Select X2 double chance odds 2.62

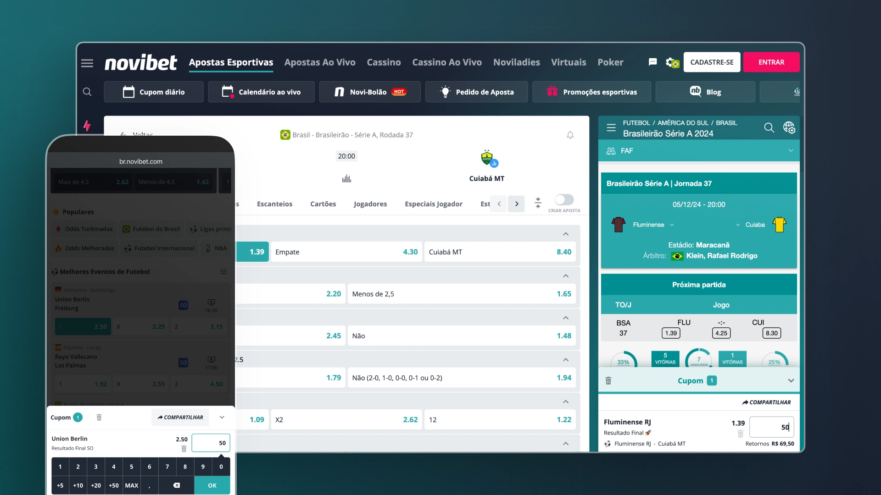[x=346, y=420]
